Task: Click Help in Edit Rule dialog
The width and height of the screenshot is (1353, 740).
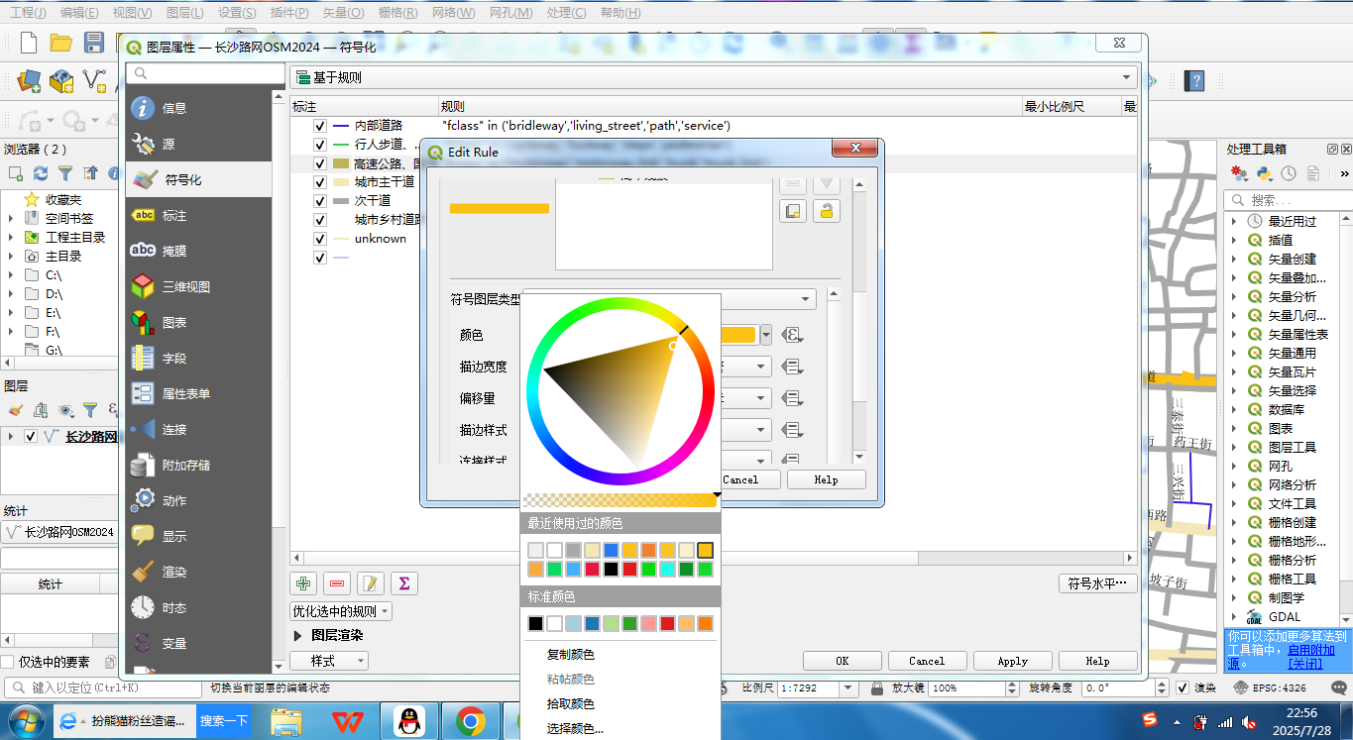Action: tap(826, 479)
